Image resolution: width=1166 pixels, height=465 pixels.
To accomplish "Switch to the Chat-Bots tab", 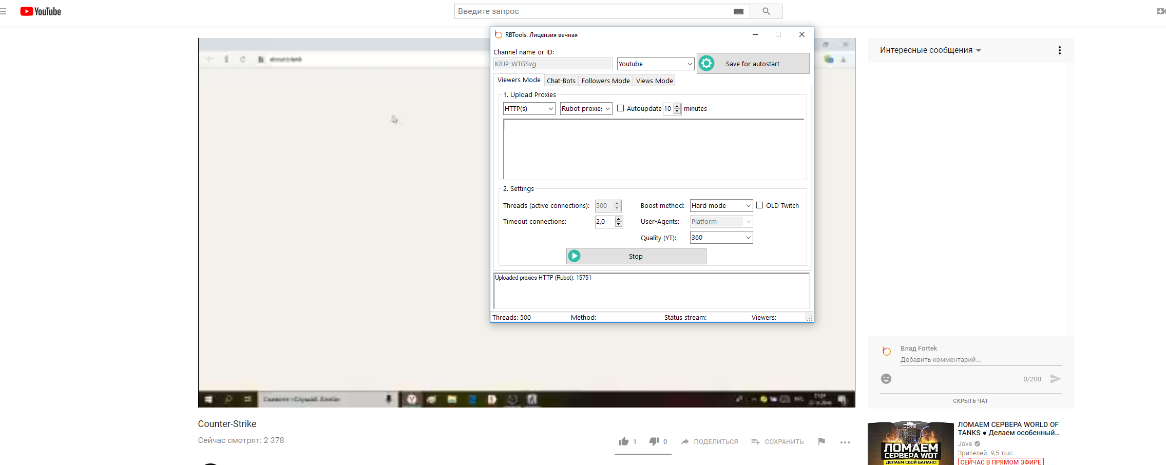I will pyautogui.click(x=561, y=81).
